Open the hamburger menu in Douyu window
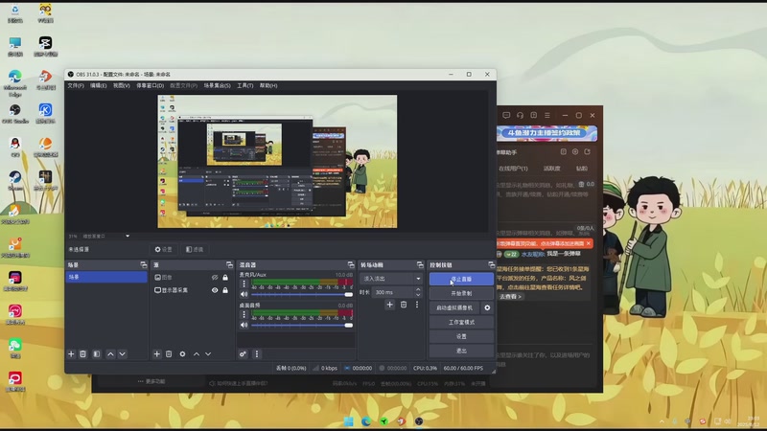This screenshot has height=431, width=767. [x=547, y=115]
